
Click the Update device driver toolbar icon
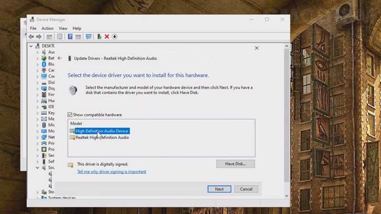click(99, 37)
